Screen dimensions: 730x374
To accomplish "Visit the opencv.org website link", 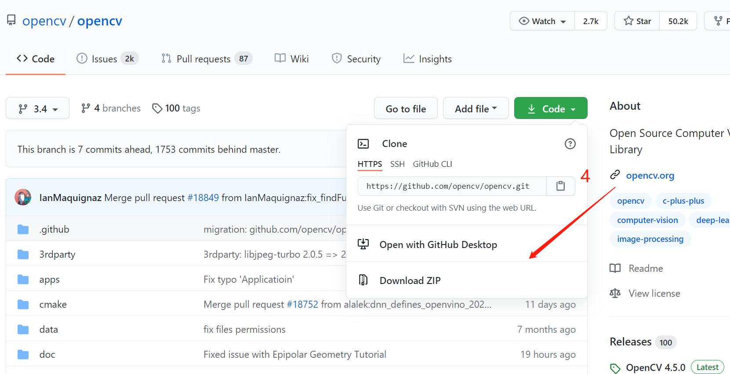I will click(650, 175).
